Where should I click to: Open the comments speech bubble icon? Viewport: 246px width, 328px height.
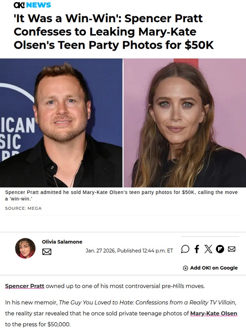point(185,249)
